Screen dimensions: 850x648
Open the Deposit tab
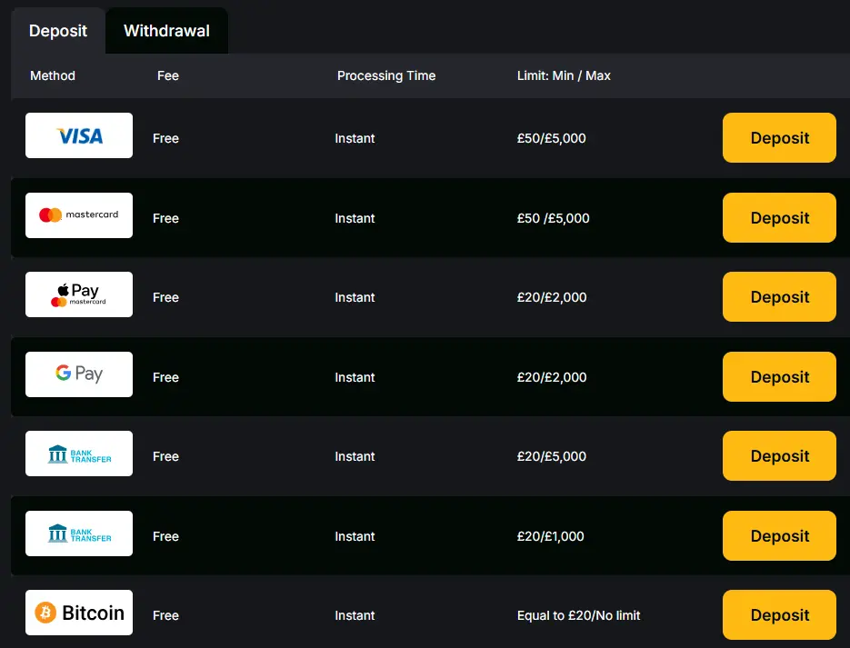(x=58, y=31)
